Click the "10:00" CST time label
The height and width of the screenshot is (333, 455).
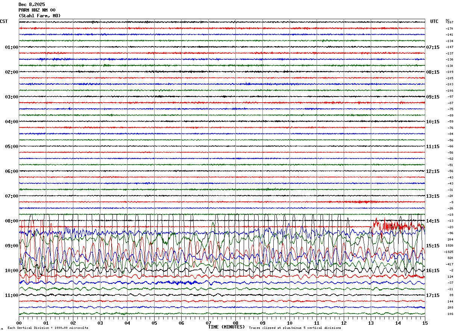pyautogui.click(x=12, y=271)
